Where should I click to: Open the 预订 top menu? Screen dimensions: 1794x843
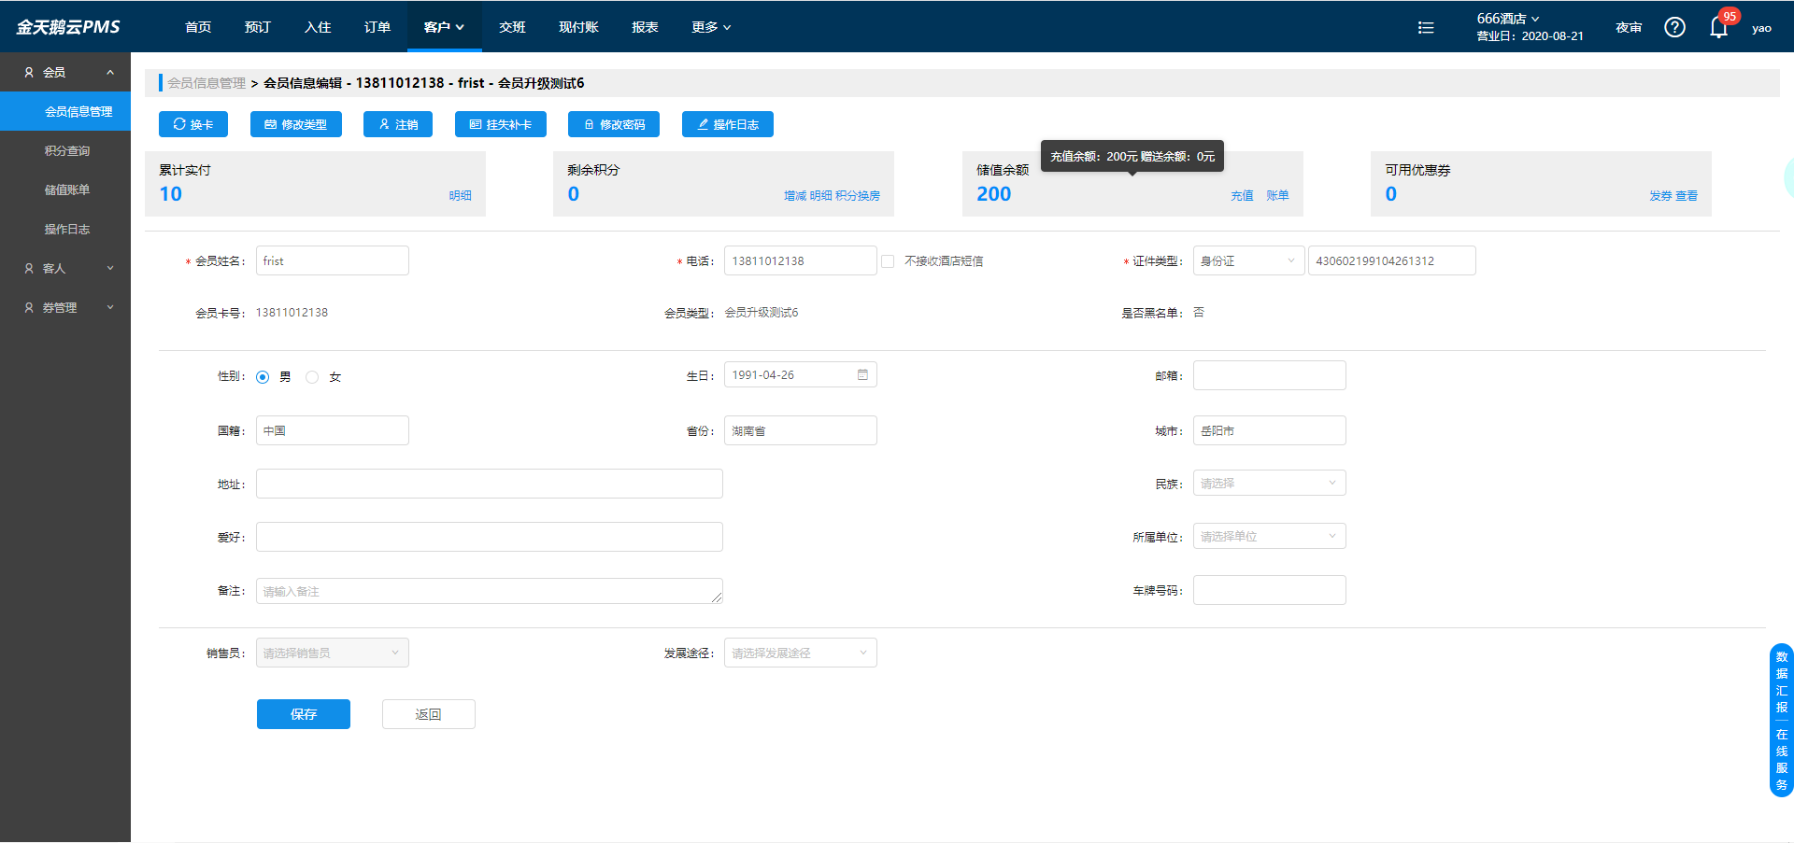click(x=258, y=27)
